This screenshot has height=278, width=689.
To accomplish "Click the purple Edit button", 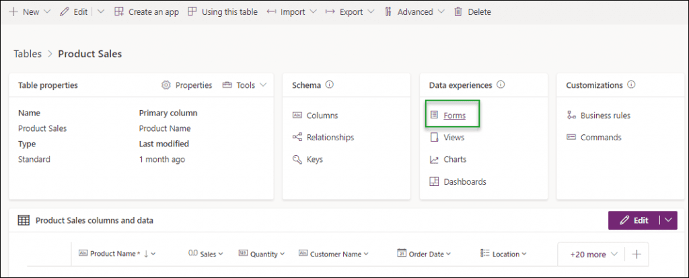I will (634, 220).
